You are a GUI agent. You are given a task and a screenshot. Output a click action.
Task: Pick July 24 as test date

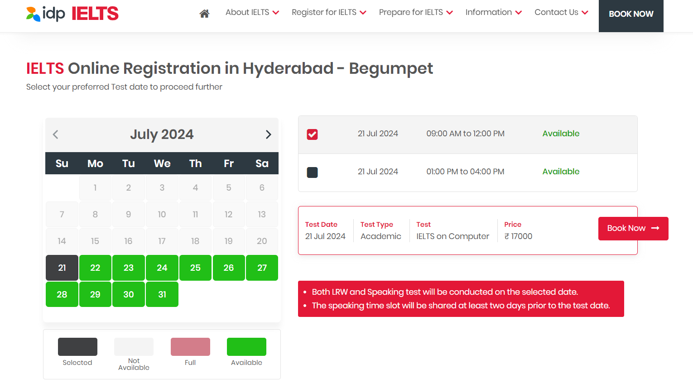click(162, 268)
